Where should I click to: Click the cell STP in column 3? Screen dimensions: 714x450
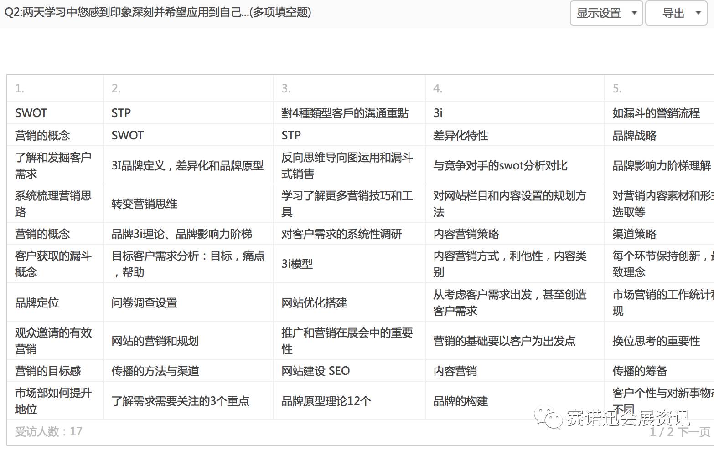[349, 135]
